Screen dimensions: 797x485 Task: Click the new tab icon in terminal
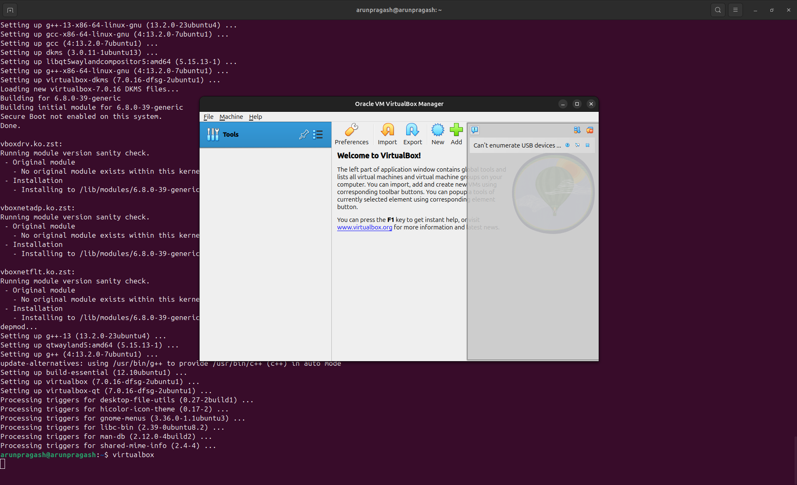(x=10, y=10)
